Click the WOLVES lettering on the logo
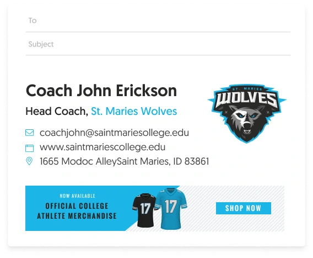 point(247,99)
